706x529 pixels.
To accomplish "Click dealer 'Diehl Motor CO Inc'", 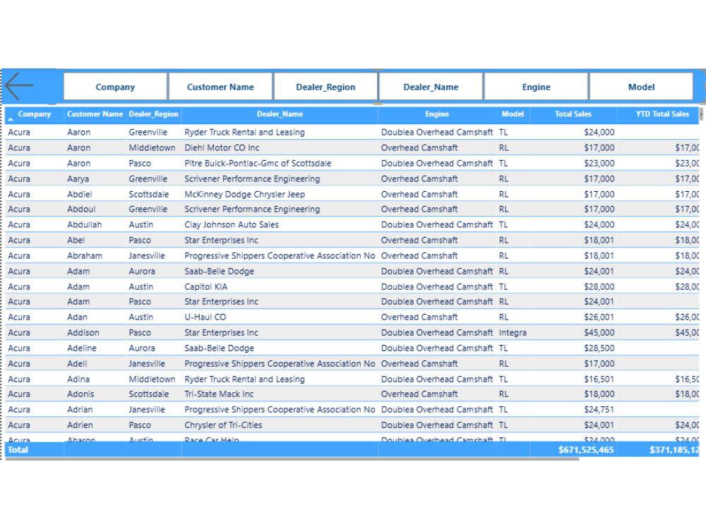I will click(x=222, y=148).
